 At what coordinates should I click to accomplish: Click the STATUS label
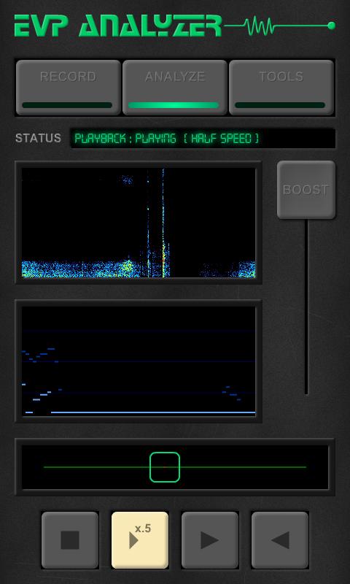click(x=38, y=138)
